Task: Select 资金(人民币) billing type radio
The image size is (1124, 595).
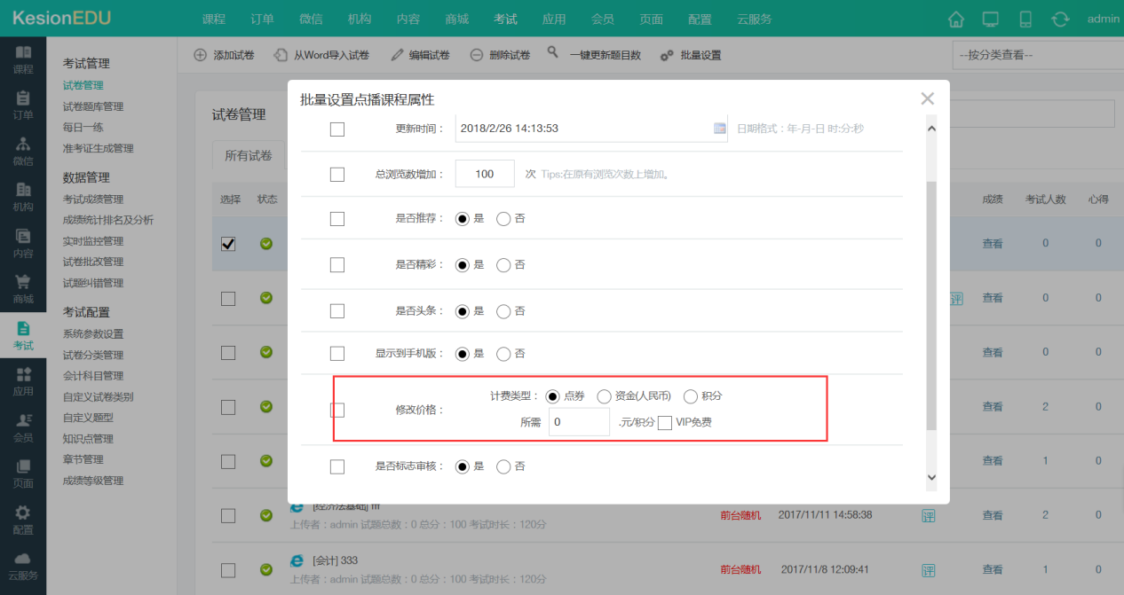Action: 605,396
